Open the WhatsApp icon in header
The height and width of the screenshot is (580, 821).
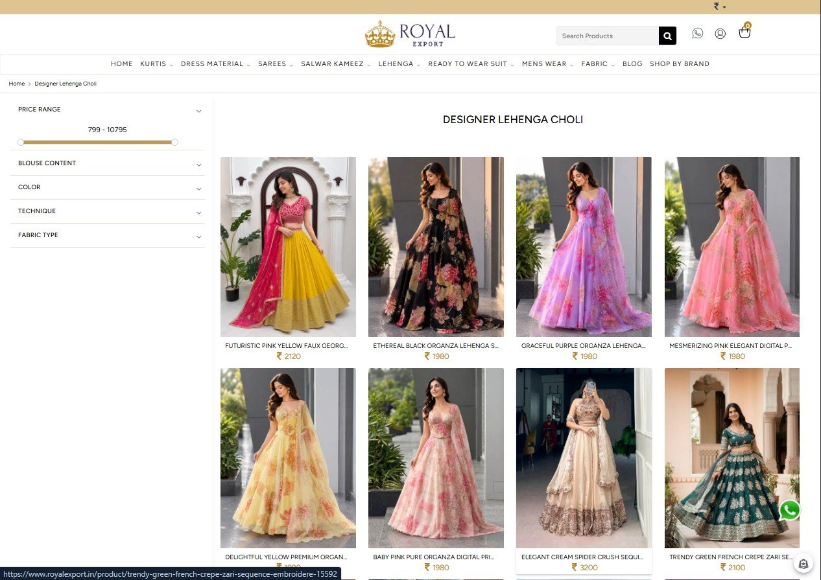[x=697, y=33]
